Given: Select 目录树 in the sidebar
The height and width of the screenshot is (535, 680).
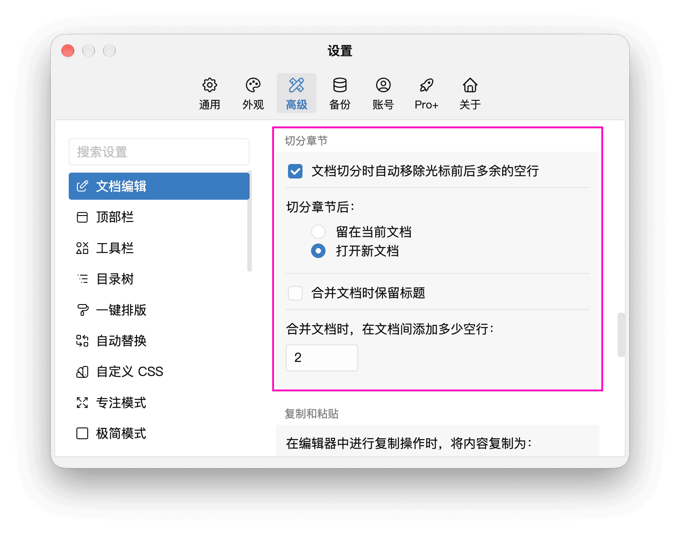Looking at the screenshot, I should 159,279.
